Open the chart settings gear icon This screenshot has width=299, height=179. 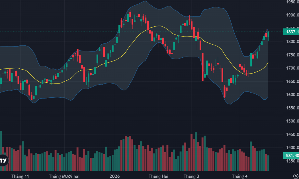click(x=296, y=176)
